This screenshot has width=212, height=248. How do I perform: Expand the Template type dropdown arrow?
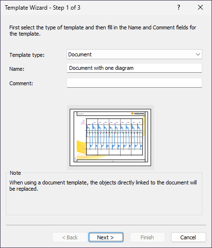click(198, 54)
